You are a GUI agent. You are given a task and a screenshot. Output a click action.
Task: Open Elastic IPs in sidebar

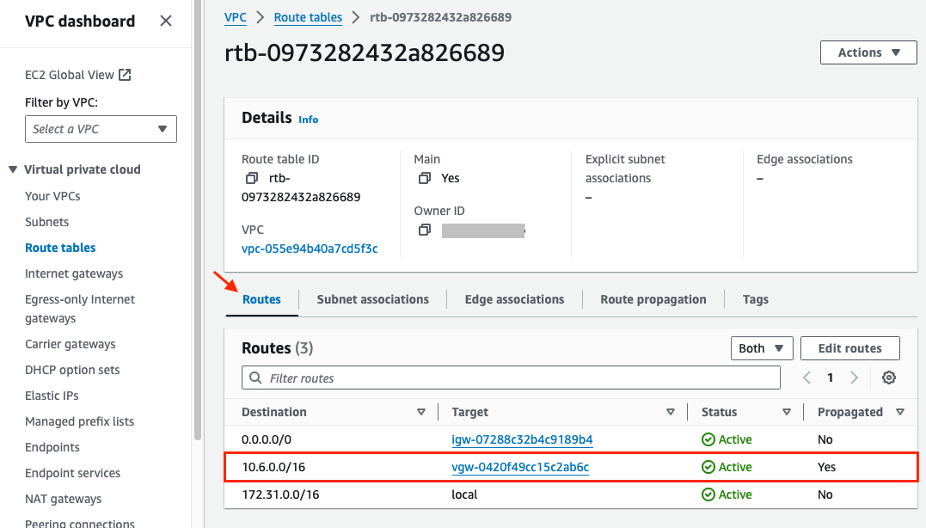pyautogui.click(x=52, y=396)
